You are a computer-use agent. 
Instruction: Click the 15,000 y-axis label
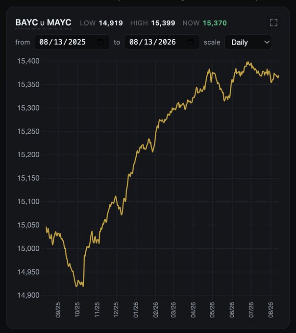tap(28, 248)
